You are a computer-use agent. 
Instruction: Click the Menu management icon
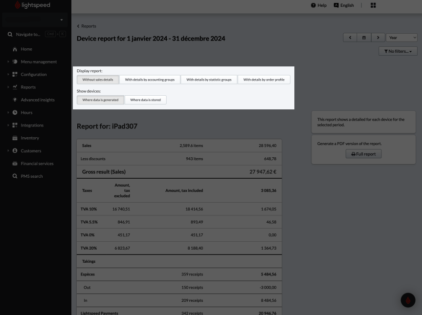15,62
